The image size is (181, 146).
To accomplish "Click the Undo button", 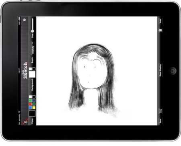I will click(160, 21).
